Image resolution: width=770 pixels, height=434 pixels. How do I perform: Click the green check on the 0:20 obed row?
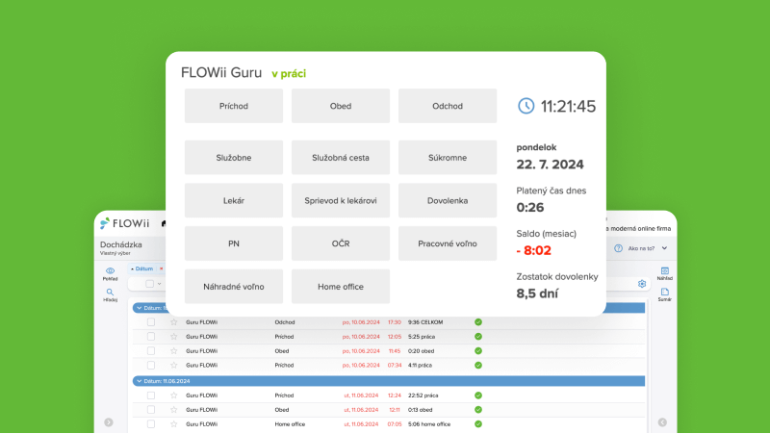478,351
